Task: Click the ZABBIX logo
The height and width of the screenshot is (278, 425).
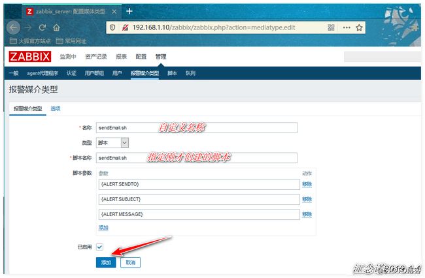Action: [x=30, y=57]
